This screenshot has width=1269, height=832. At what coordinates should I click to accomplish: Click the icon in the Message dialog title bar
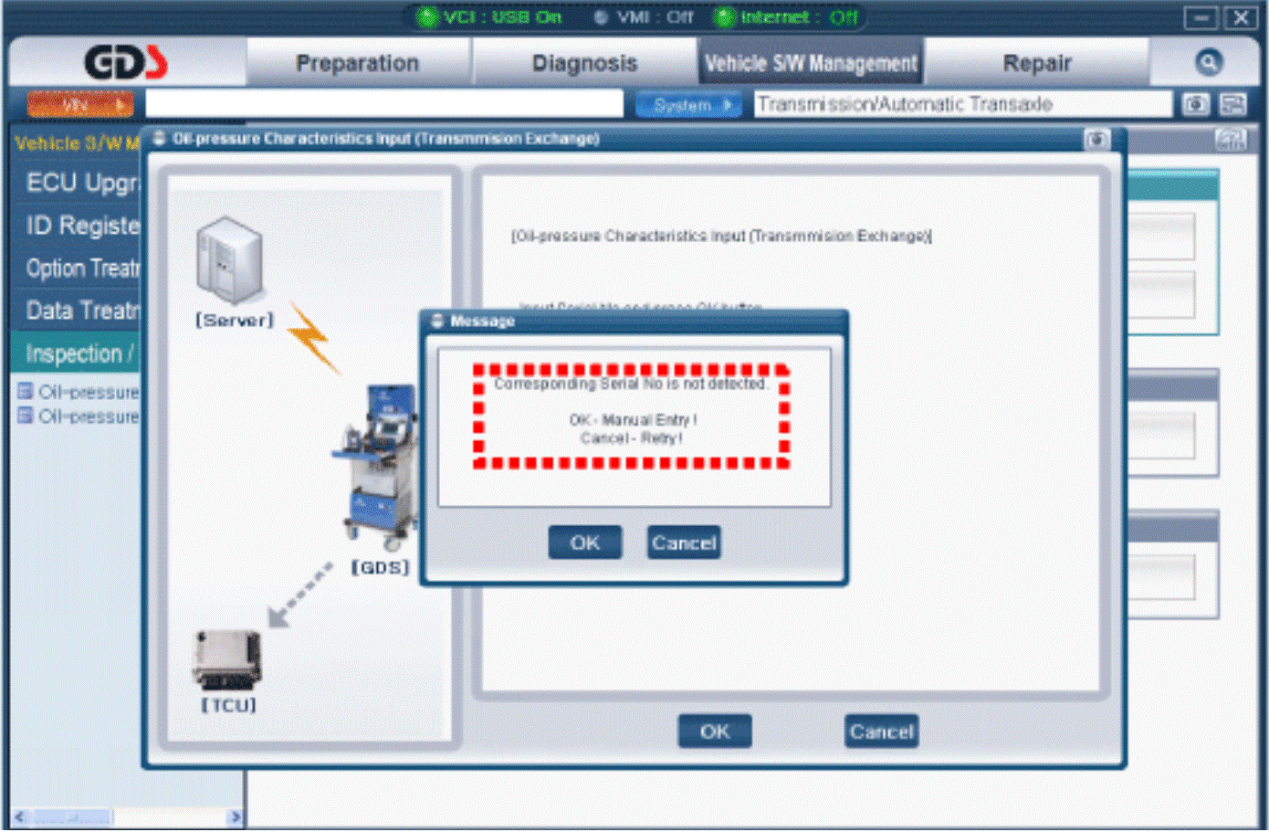[x=437, y=321]
